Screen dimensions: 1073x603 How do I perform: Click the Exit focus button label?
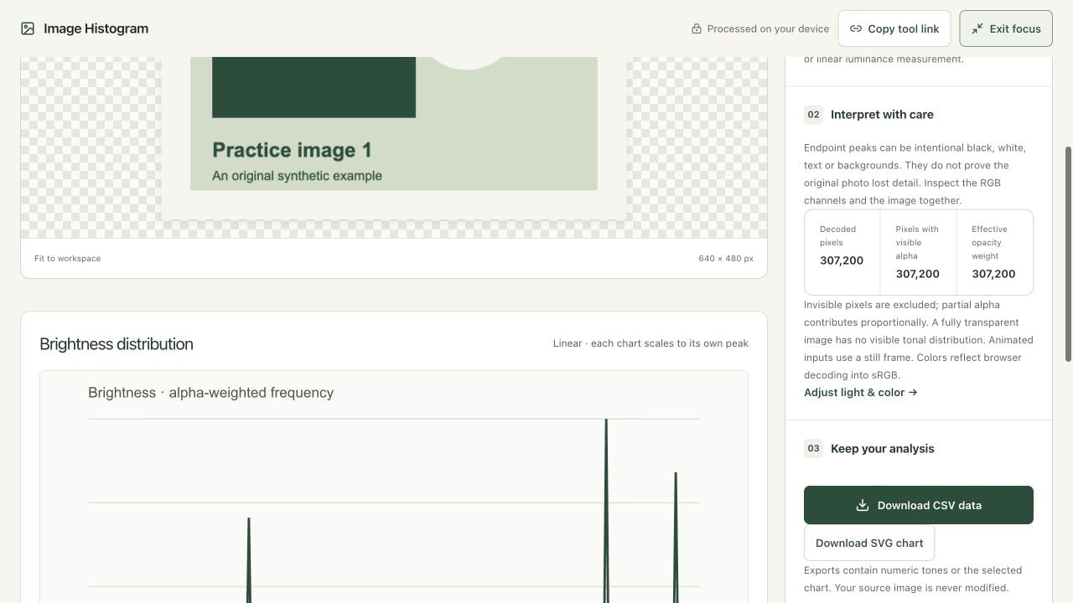[1015, 28]
